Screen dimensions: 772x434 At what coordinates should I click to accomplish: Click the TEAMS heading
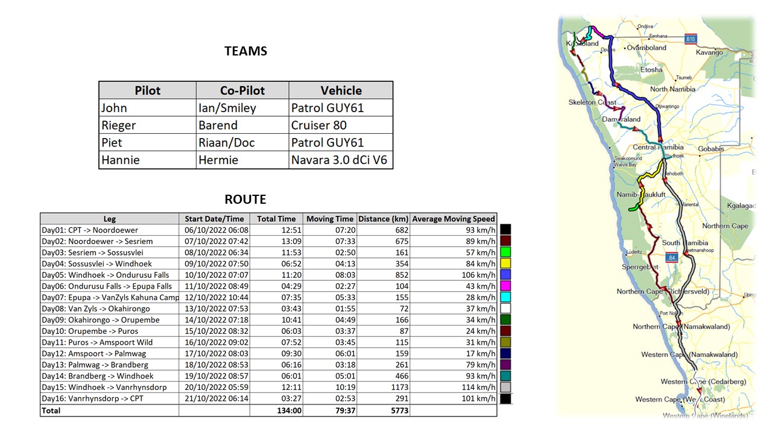click(x=245, y=51)
